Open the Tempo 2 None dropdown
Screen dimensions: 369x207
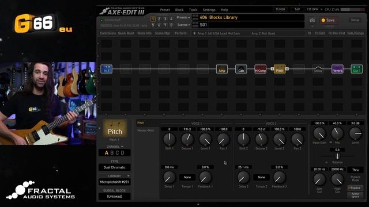(x=261, y=177)
